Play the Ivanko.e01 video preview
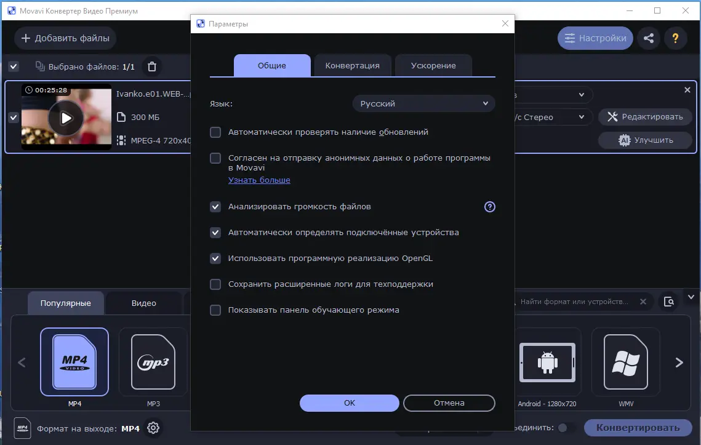The width and height of the screenshot is (701, 445). (66, 118)
